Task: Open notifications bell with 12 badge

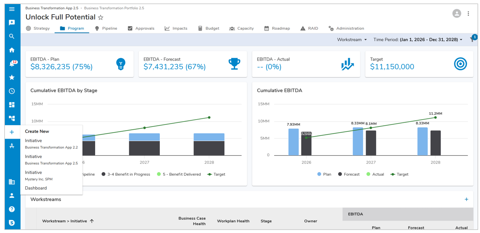Action: 12,64
